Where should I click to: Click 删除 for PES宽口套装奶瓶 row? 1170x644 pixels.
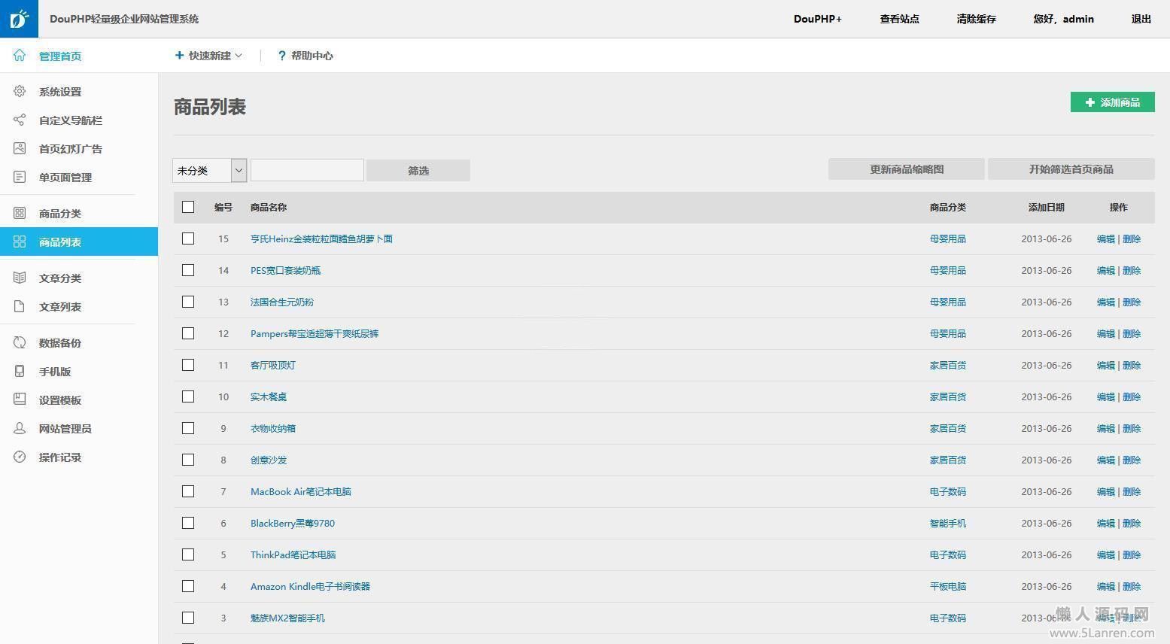(x=1132, y=271)
